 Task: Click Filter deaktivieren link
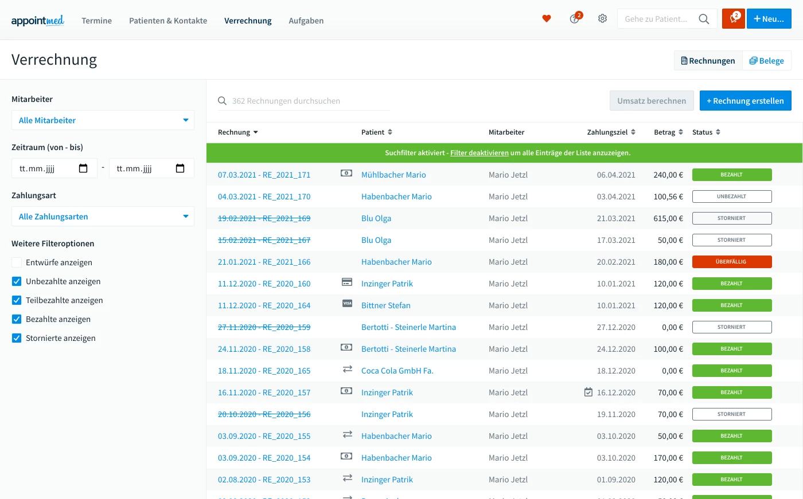(480, 153)
